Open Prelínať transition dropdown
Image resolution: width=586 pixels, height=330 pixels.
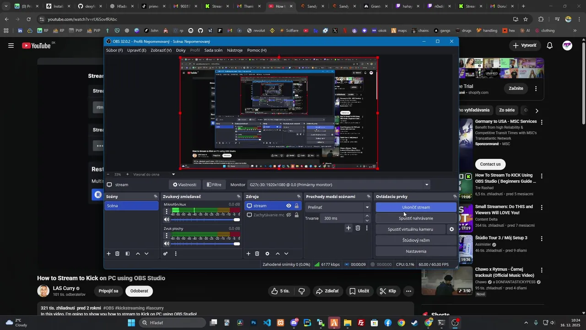338,207
